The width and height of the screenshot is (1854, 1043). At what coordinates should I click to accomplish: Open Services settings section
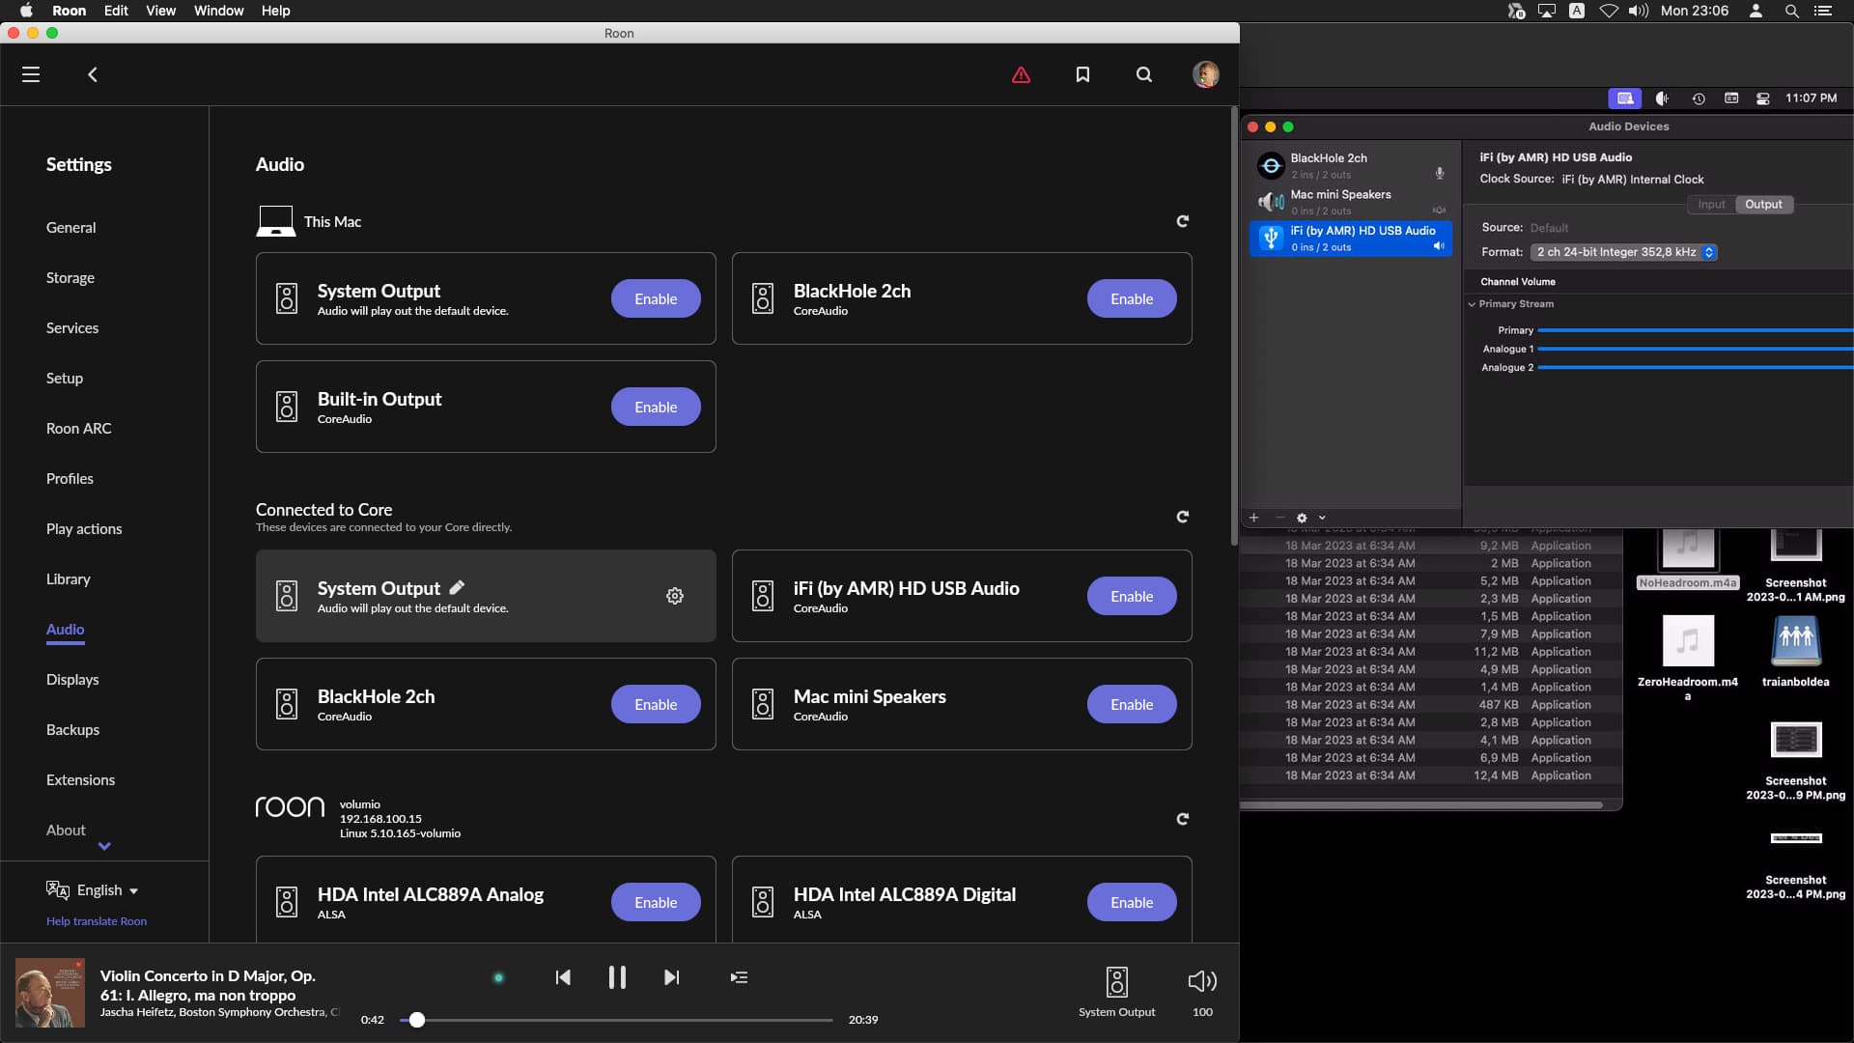point(72,327)
